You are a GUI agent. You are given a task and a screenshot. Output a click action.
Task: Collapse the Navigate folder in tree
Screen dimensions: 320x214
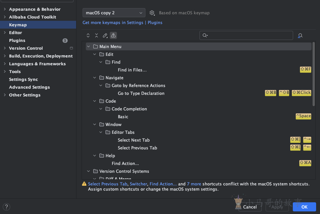click(95, 78)
